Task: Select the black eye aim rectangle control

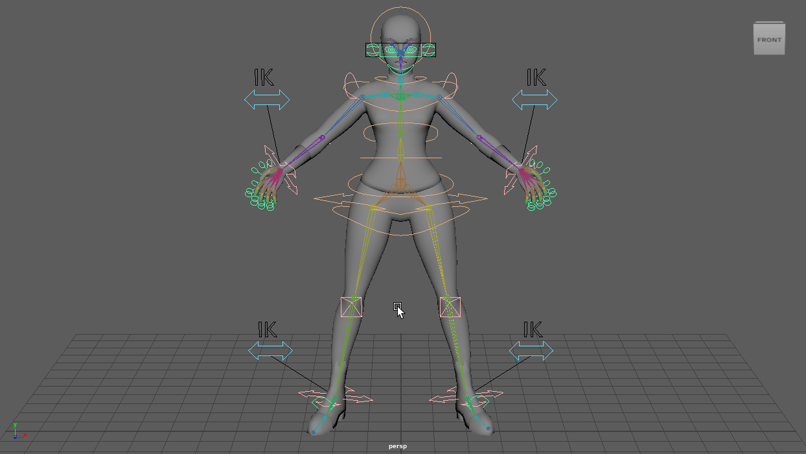Action: (373, 50)
